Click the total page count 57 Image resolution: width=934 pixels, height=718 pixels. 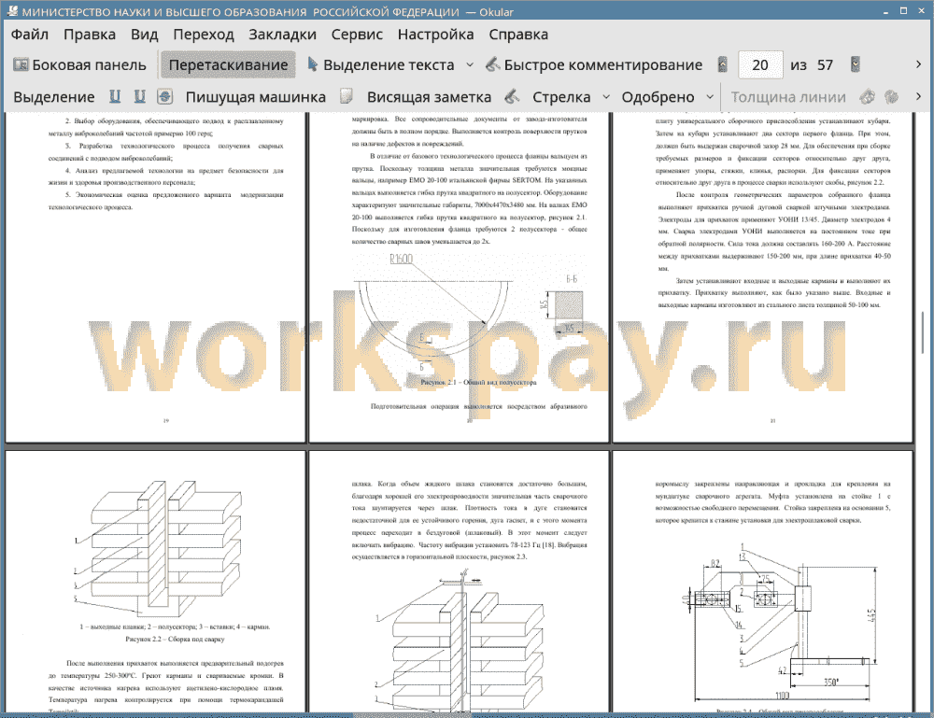click(x=825, y=65)
